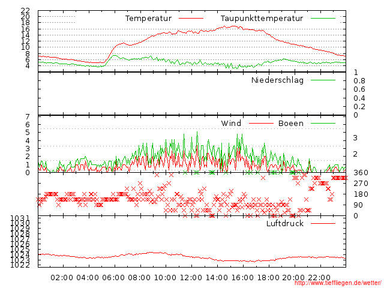Click the '360' wind direction axis label
The image size is (384, 288).
coord(361,173)
